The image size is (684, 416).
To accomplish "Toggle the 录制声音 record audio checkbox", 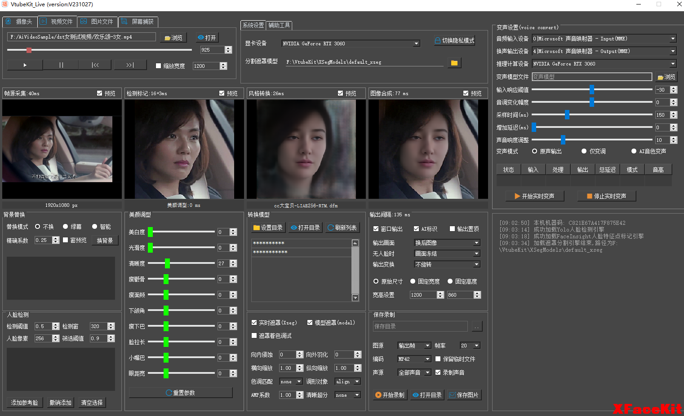I will pyautogui.click(x=438, y=372).
